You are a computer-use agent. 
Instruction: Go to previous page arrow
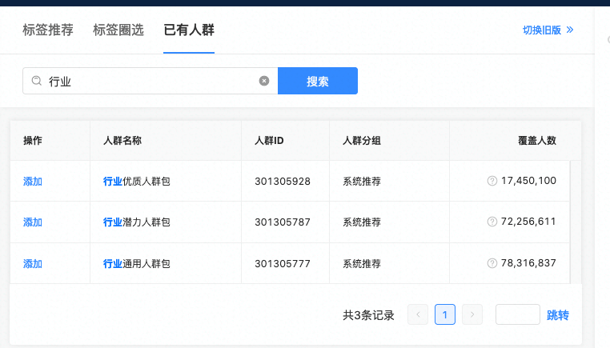coord(418,314)
